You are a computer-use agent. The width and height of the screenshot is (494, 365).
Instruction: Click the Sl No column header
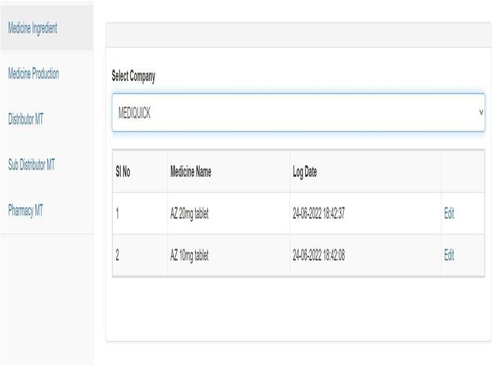coord(123,172)
